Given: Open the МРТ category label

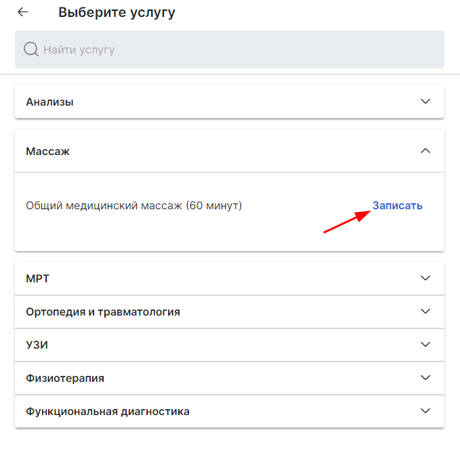Looking at the screenshot, I should point(37,278).
